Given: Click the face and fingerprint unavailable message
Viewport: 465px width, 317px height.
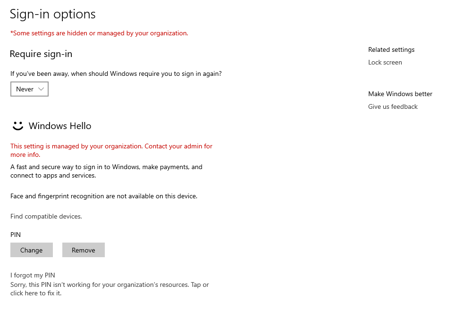Looking at the screenshot, I should pos(104,196).
